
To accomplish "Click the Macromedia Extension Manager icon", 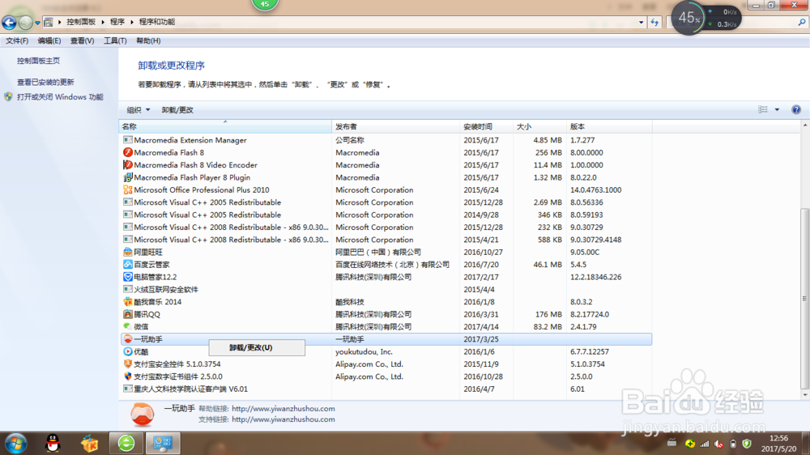I will click(128, 140).
